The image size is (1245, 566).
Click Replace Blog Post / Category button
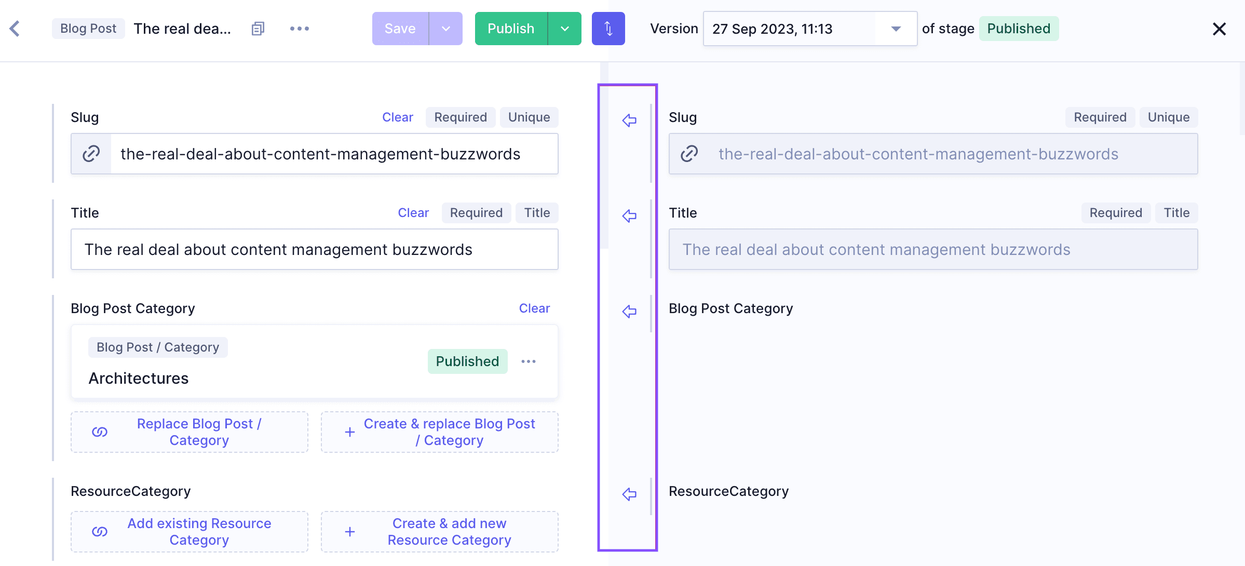click(190, 432)
